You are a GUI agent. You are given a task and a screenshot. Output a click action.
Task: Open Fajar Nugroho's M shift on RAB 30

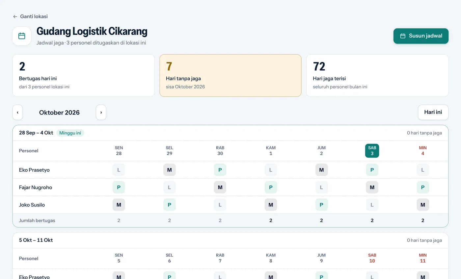220,188
